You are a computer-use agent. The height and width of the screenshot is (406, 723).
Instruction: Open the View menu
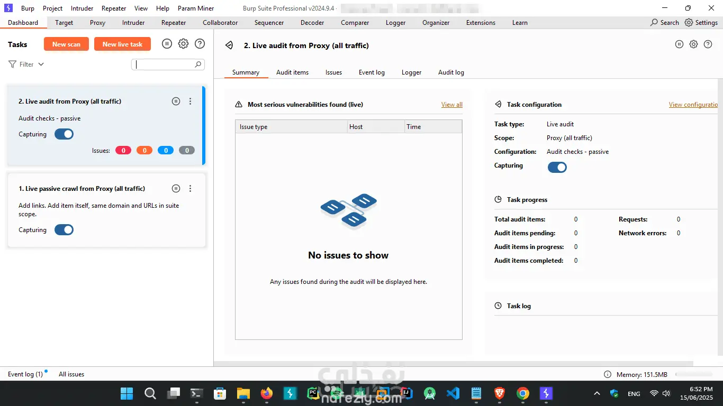click(141, 8)
